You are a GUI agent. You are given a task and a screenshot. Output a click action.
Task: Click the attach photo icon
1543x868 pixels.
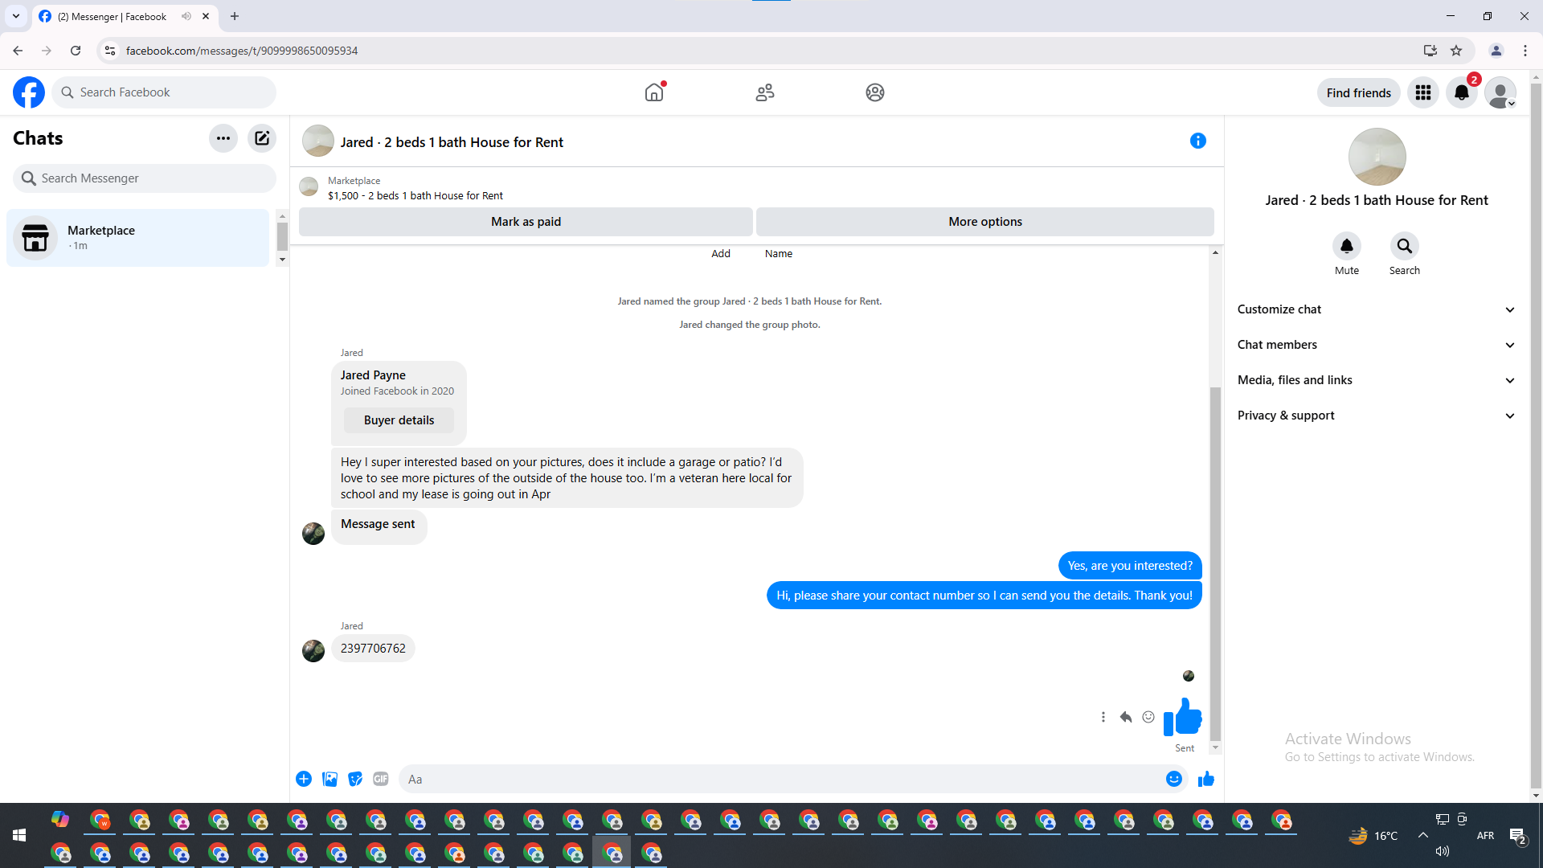click(329, 779)
